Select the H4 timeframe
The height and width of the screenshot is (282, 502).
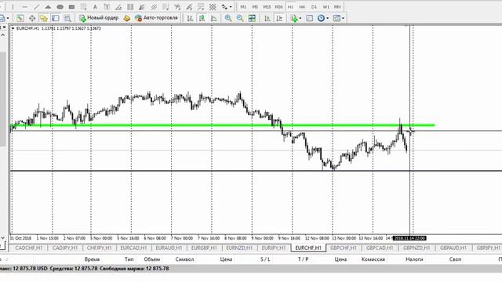click(302, 7)
